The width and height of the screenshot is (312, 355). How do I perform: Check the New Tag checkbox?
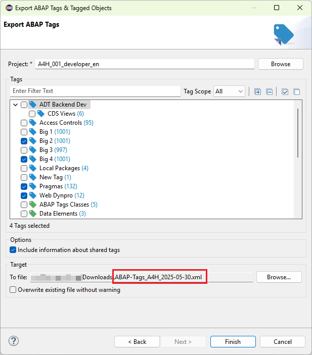pos(24,177)
